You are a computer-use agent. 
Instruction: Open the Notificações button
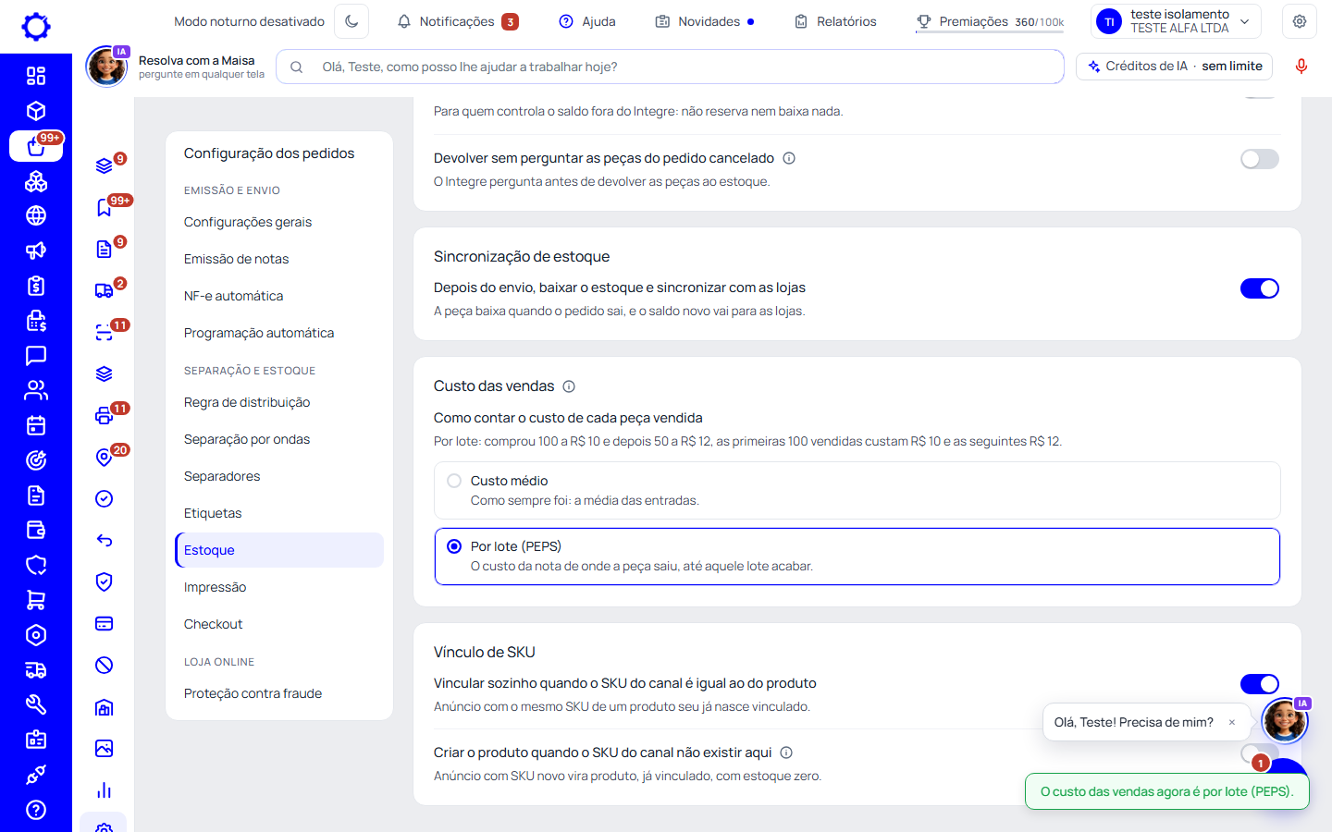(x=458, y=21)
